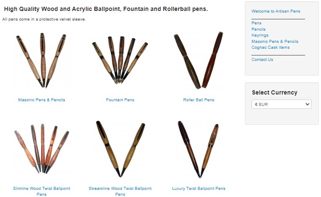The height and width of the screenshot is (197, 321).
Task: Click the Fountain Pens product image
Action: [x=120, y=60]
